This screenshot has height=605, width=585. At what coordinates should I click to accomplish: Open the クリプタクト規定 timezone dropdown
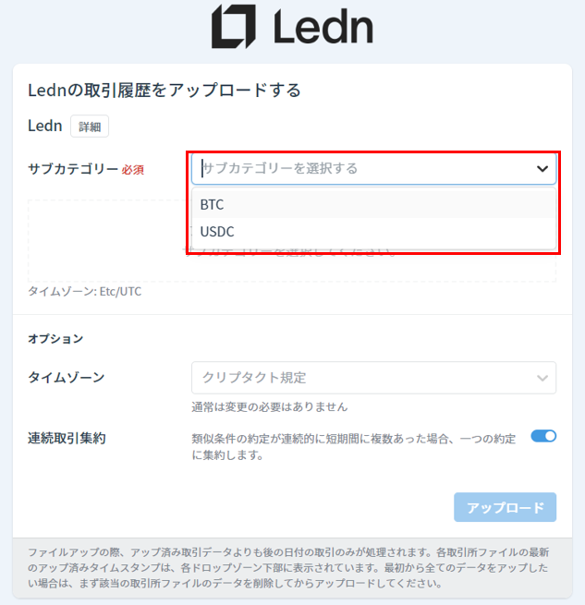(x=373, y=378)
